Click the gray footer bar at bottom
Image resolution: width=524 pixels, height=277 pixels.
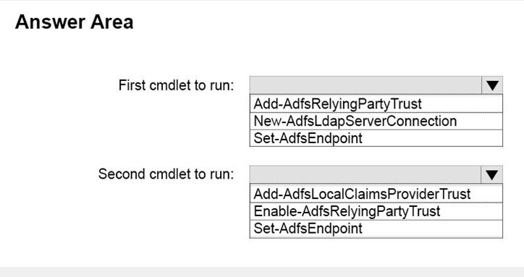click(x=262, y=272)
